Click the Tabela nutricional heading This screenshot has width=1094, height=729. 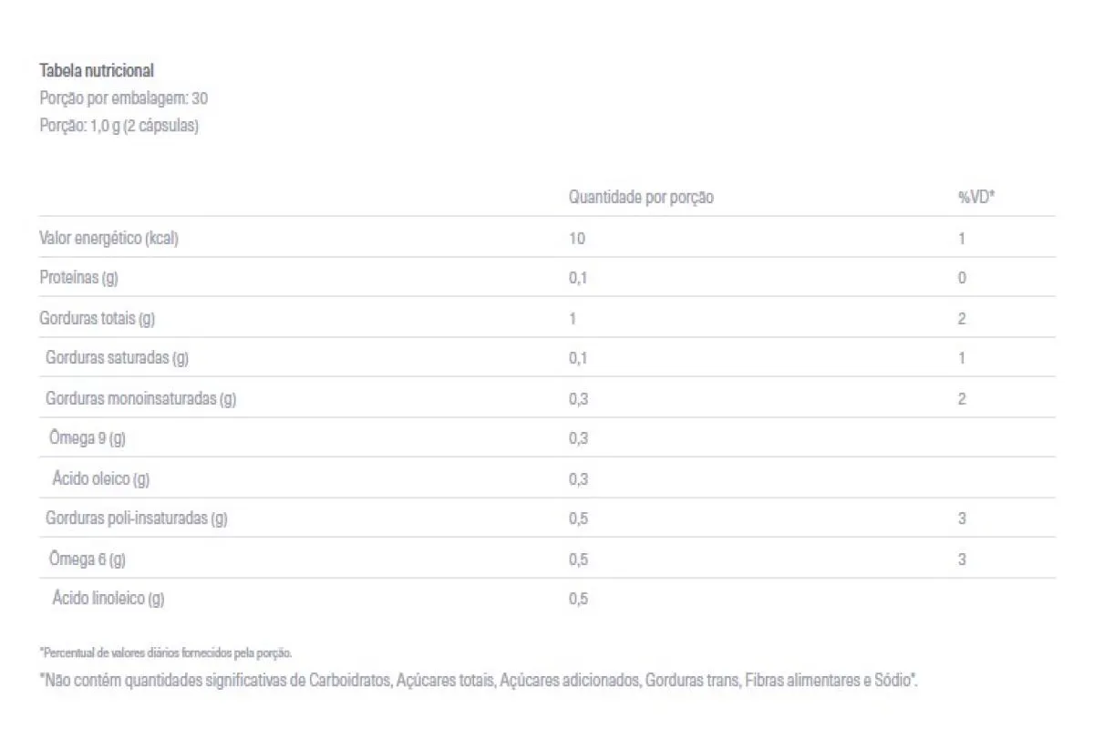click(x=97, y=70)
